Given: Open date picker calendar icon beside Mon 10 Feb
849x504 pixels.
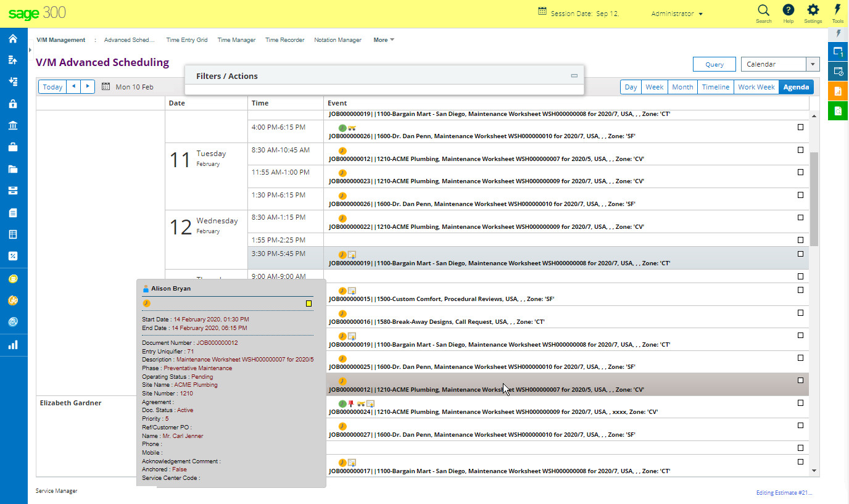Looking at the screenshot, I should (x=106, y=87).
